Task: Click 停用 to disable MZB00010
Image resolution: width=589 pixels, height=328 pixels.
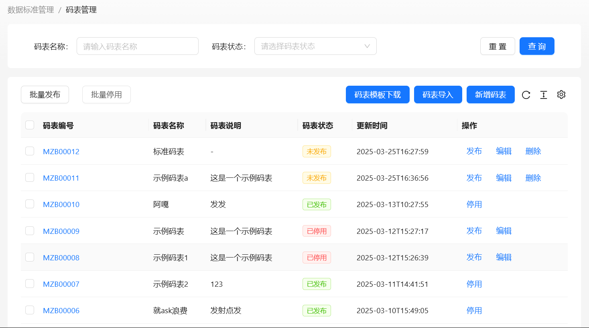Action: coord(474,204)
